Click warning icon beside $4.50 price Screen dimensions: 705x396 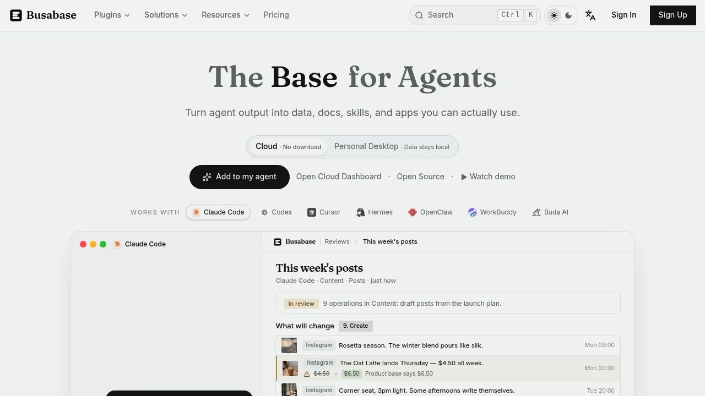307,374
